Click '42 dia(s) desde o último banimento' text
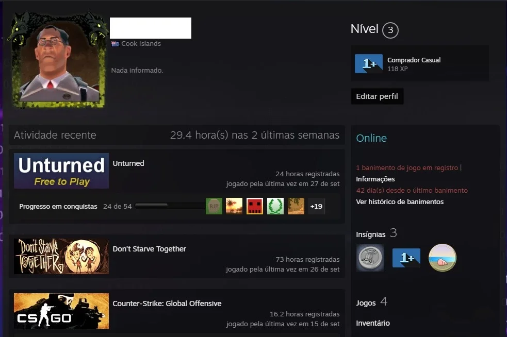This screenshot has height=337, width=507. click(x=412, y=190)
